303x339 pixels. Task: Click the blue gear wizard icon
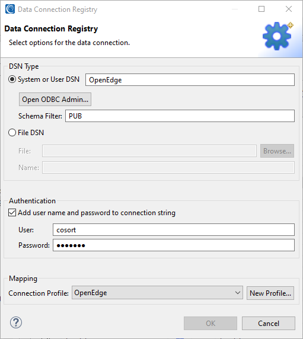278,36
